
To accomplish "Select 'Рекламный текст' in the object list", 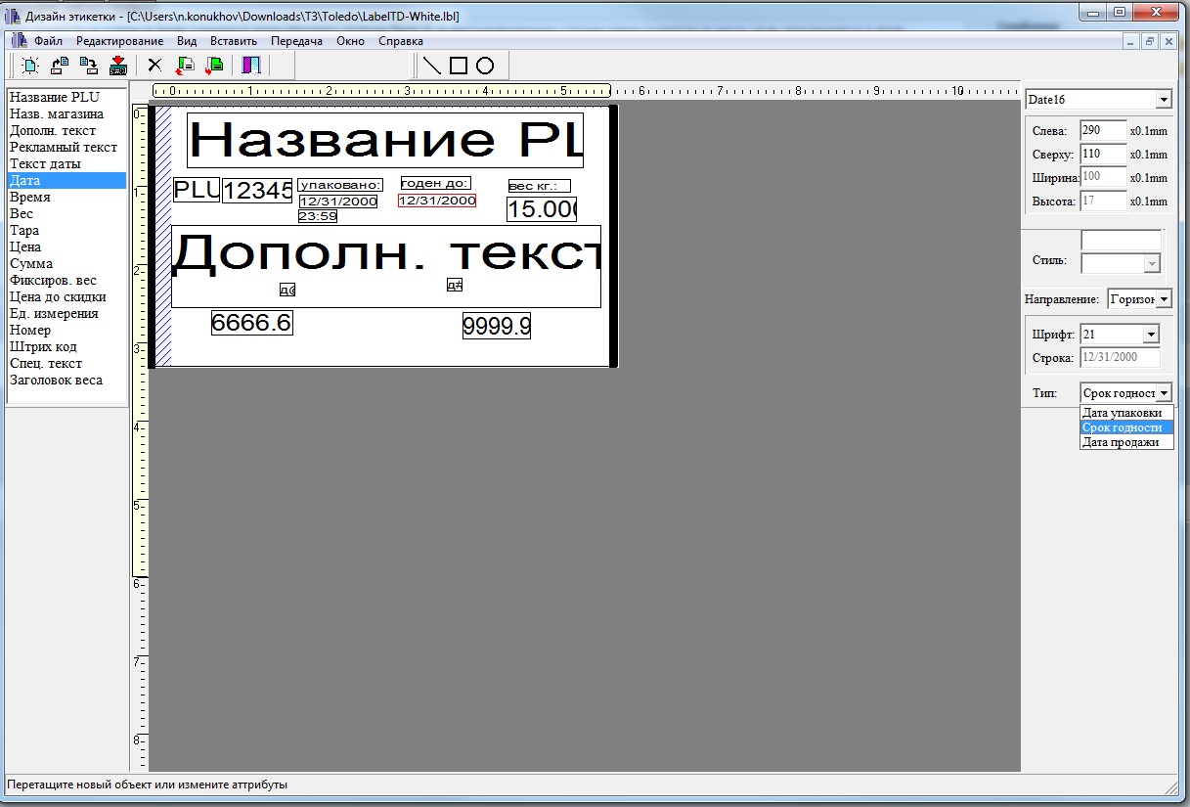I will 64,147.
